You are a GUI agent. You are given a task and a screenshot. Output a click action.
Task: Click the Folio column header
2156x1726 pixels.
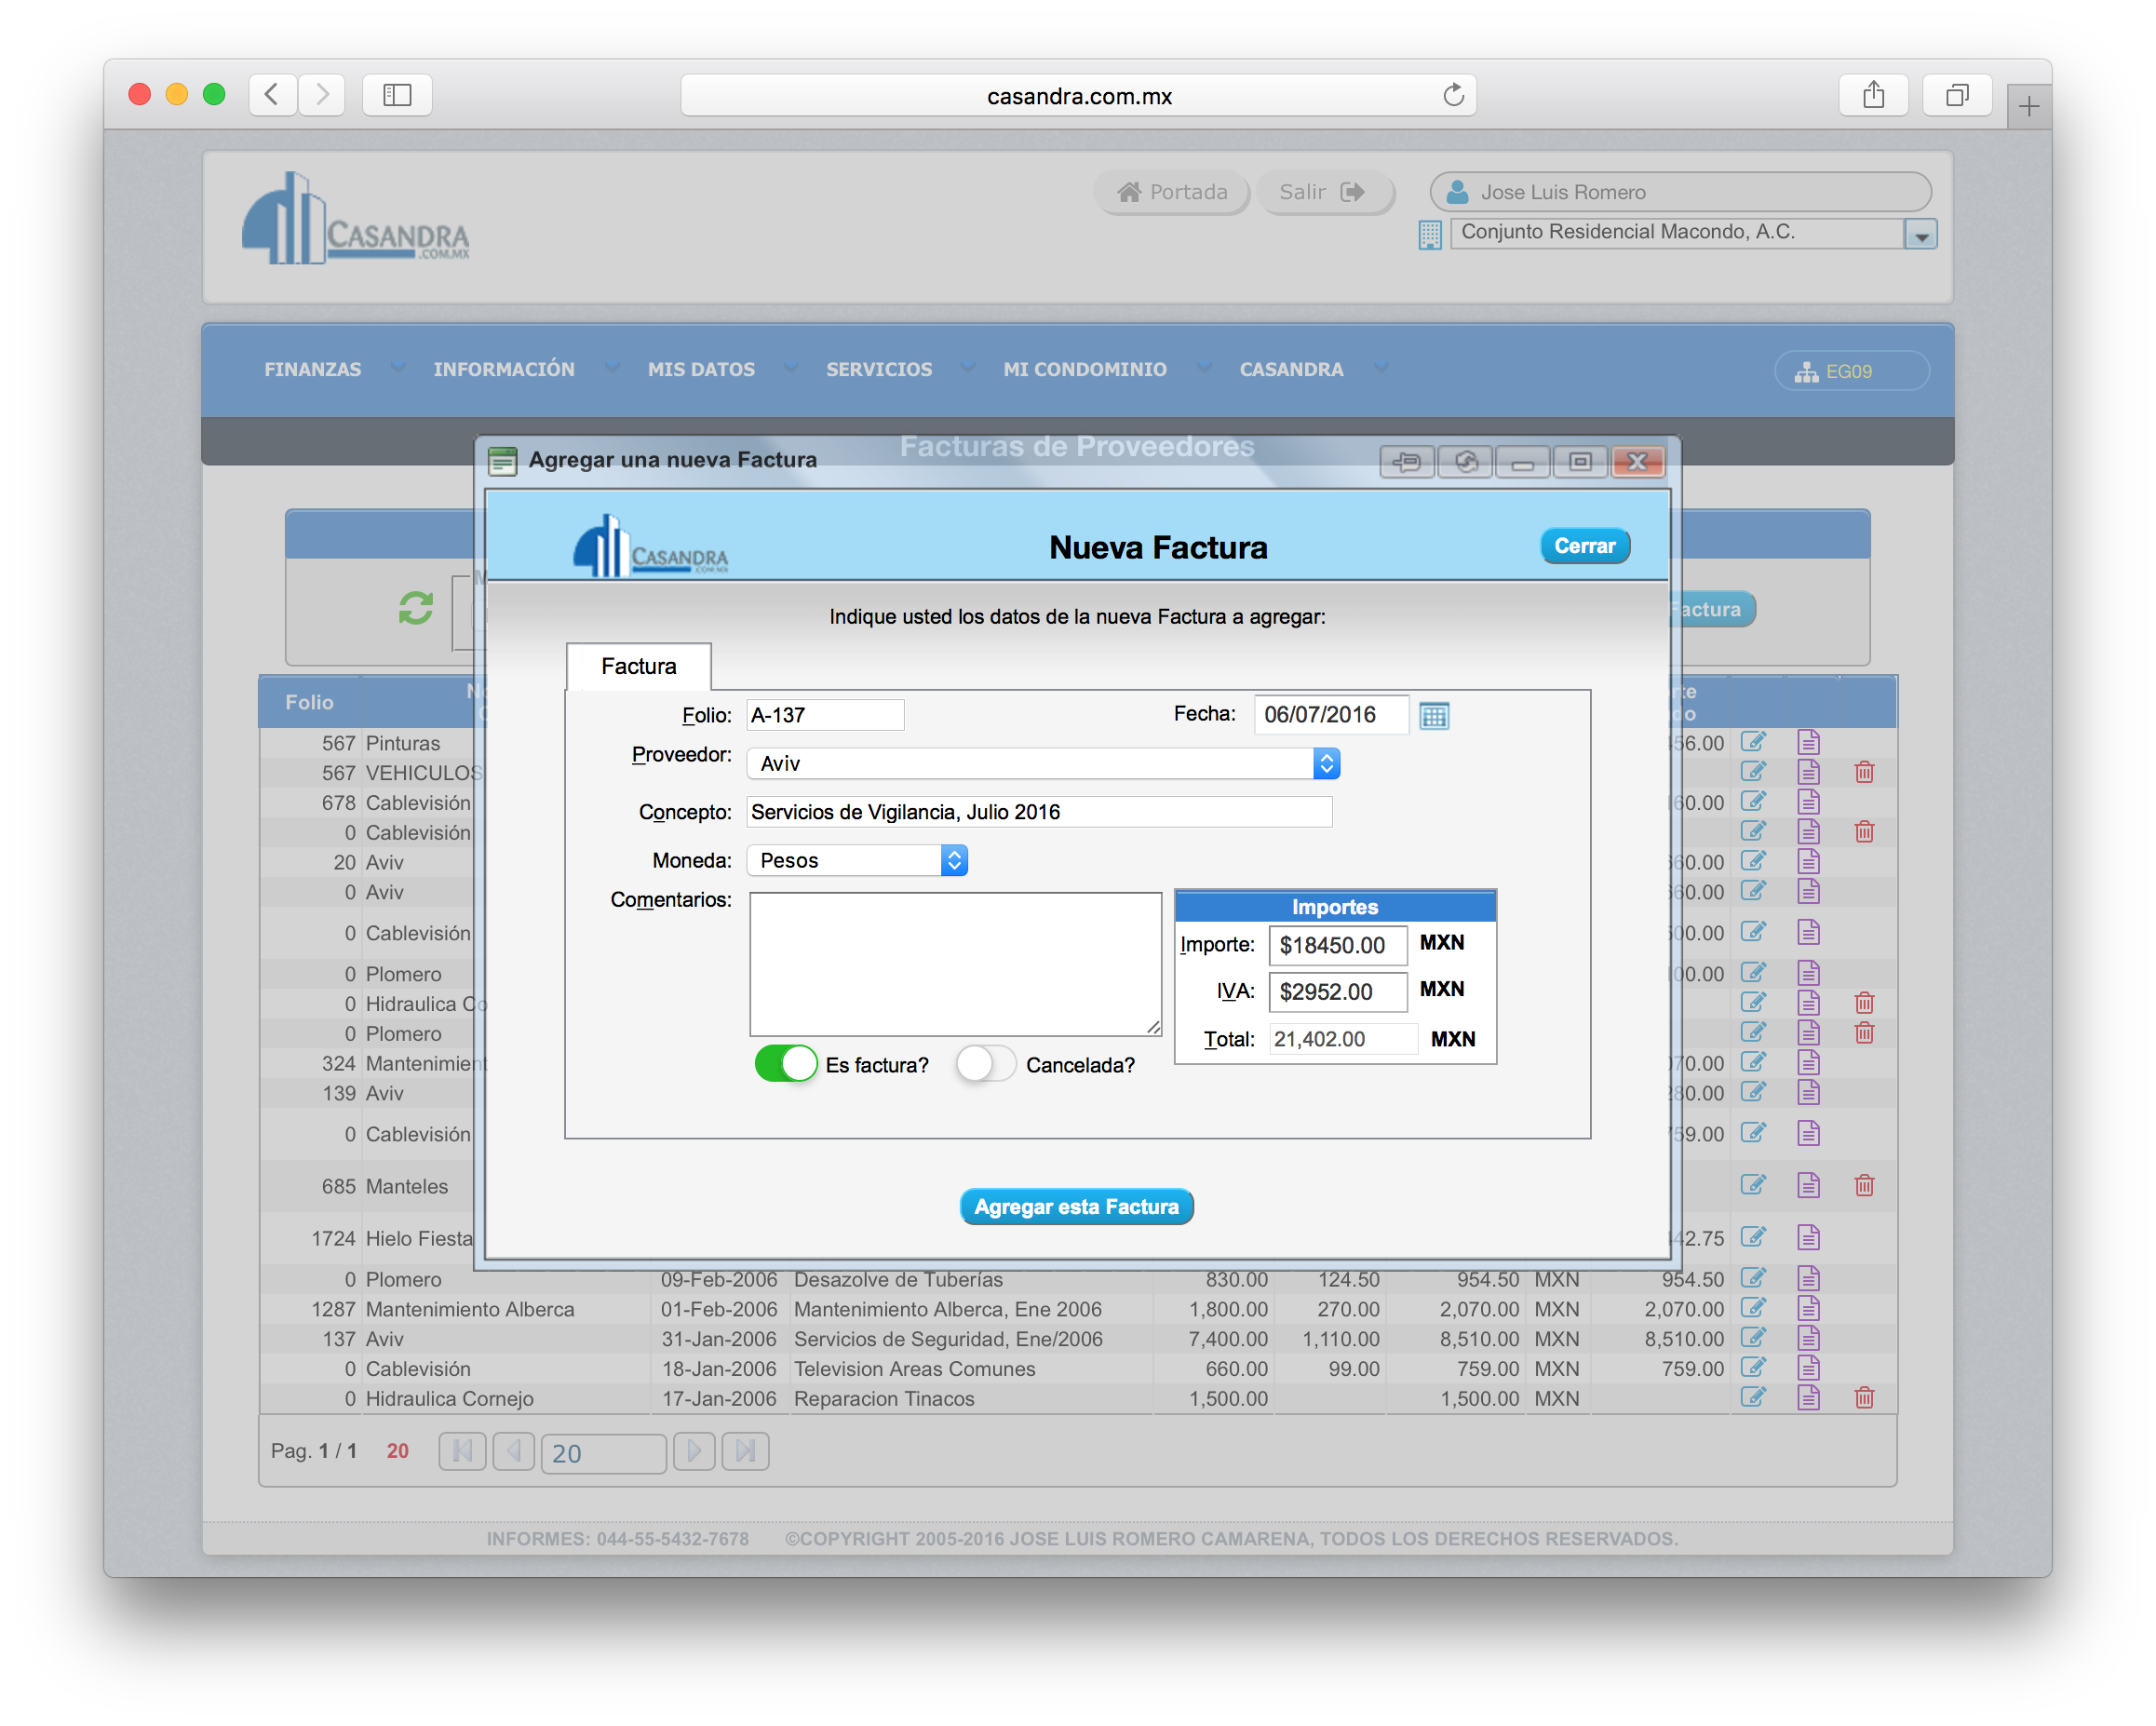click(309, 702)
